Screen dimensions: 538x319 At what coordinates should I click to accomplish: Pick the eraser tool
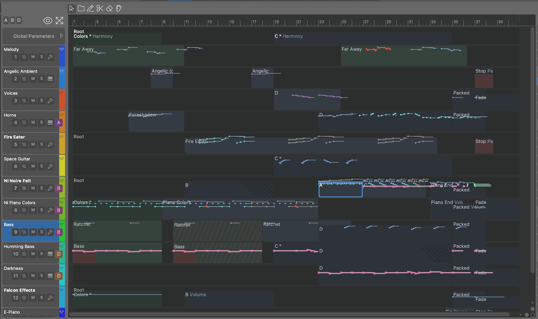[109, 8]
